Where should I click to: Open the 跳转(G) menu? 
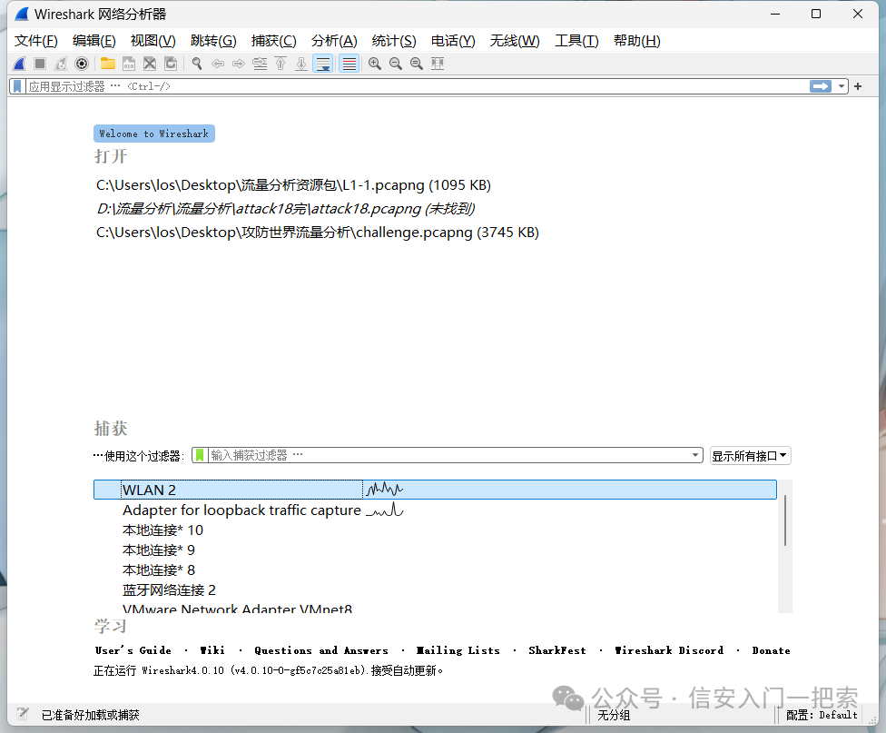[213, 41]
